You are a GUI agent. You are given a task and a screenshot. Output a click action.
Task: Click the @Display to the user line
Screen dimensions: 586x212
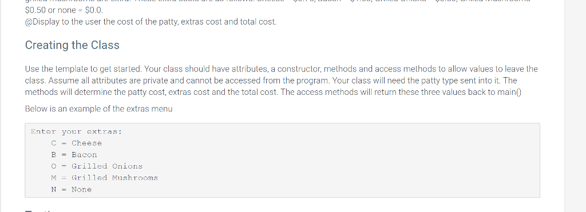click(151, 22)
